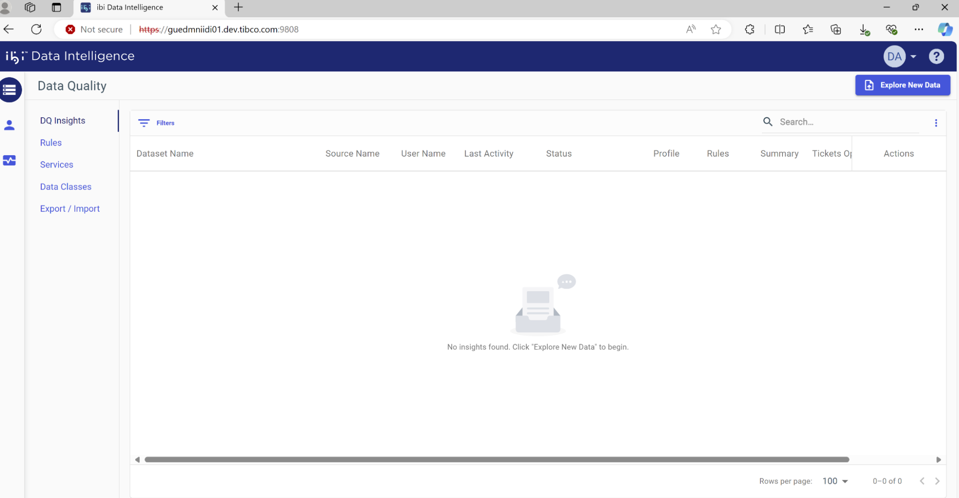Open the hamburger navigation menu icon
The height and width of the screenshot is (498, 959).
(x=10, y=90)
